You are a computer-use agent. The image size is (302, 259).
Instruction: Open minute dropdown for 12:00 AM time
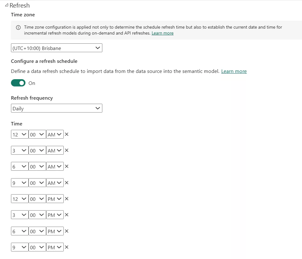point(37,134)
